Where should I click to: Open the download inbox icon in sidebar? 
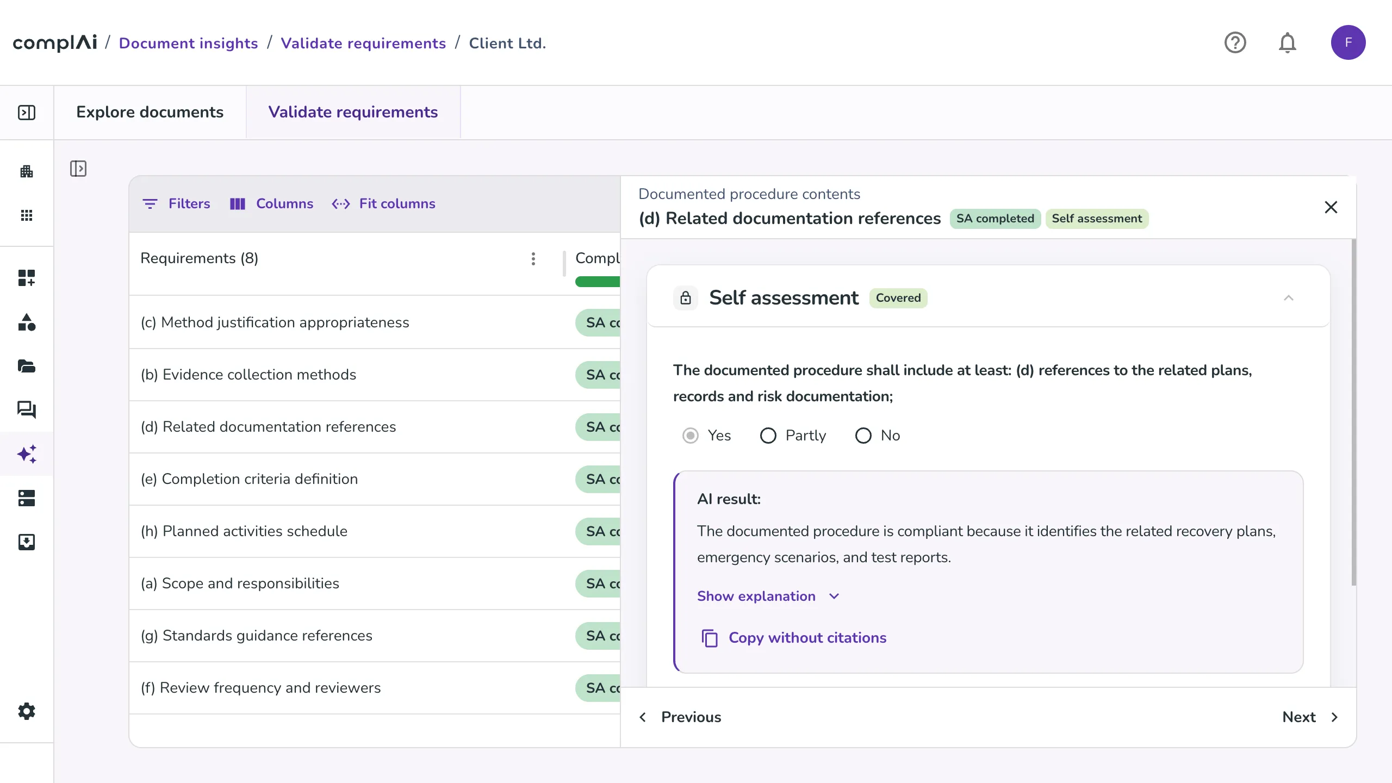click(27, 542)
